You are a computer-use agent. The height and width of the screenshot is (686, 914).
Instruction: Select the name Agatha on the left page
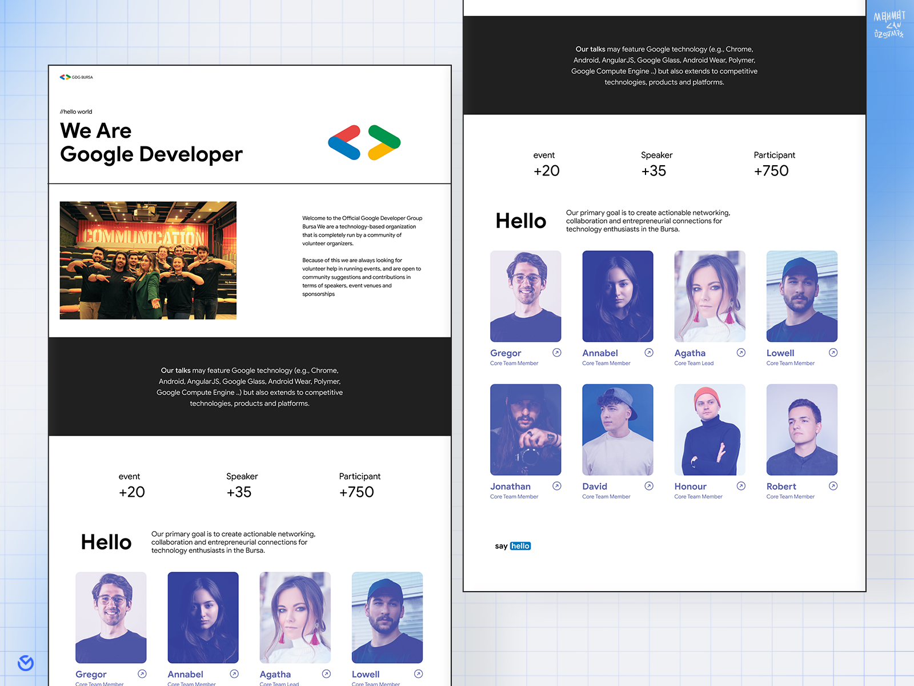(275, 675)
